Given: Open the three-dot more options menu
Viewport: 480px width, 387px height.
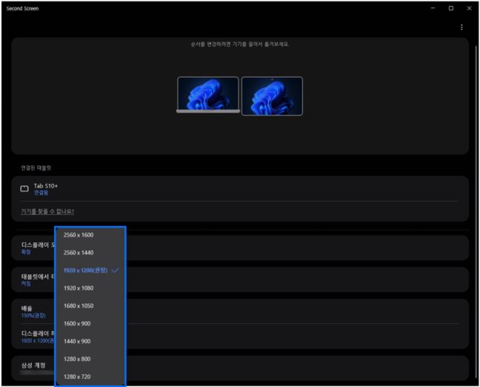Looking at the screenshot, I should point(461,27).
